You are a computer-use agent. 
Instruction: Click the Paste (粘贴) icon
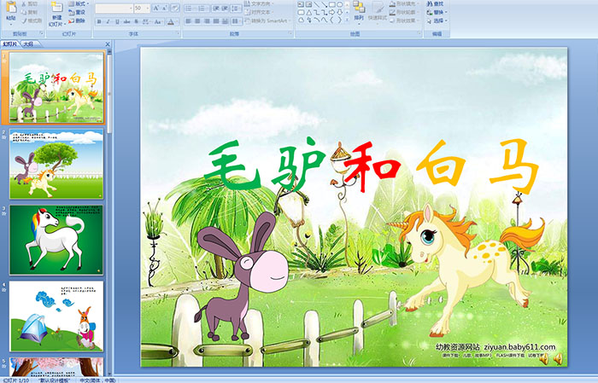tap(10, 10)
